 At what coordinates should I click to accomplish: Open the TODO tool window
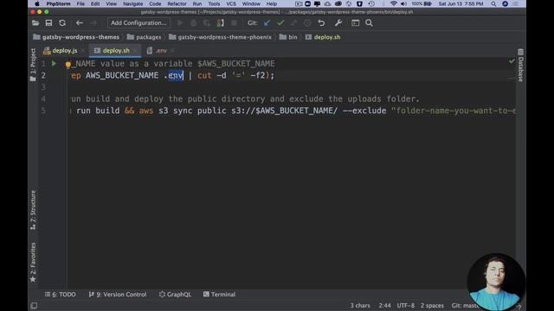pyautogui.click(x=60, y=294)
